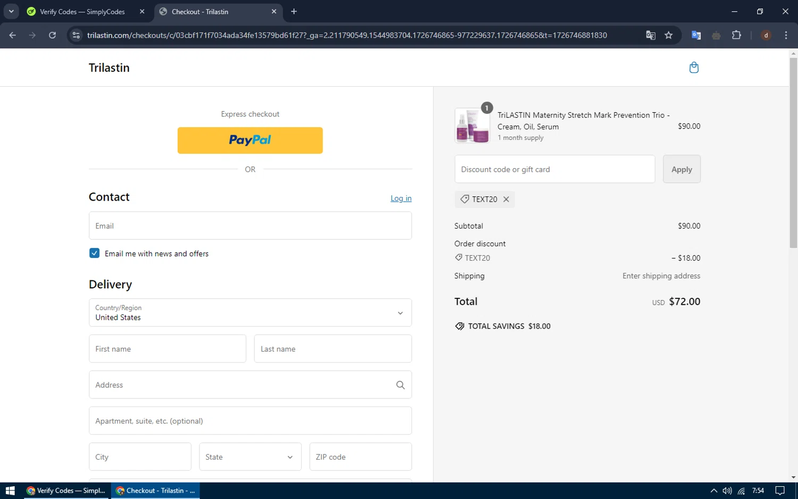798x499 pixels.
Task: Click the Trilastin store logo
Action: (x=109, y=68)
